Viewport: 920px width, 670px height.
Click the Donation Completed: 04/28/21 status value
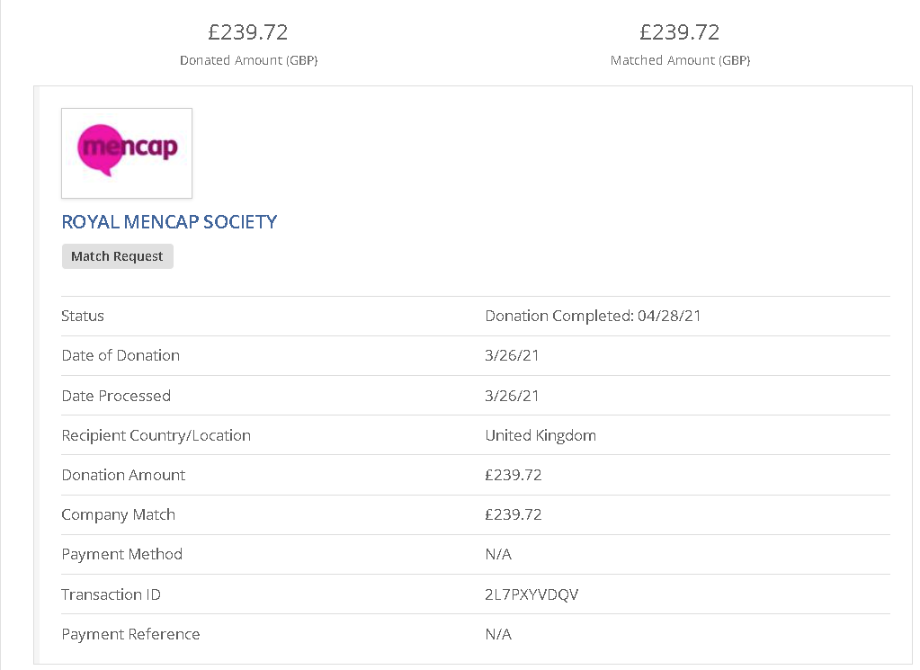coord(593,316)
